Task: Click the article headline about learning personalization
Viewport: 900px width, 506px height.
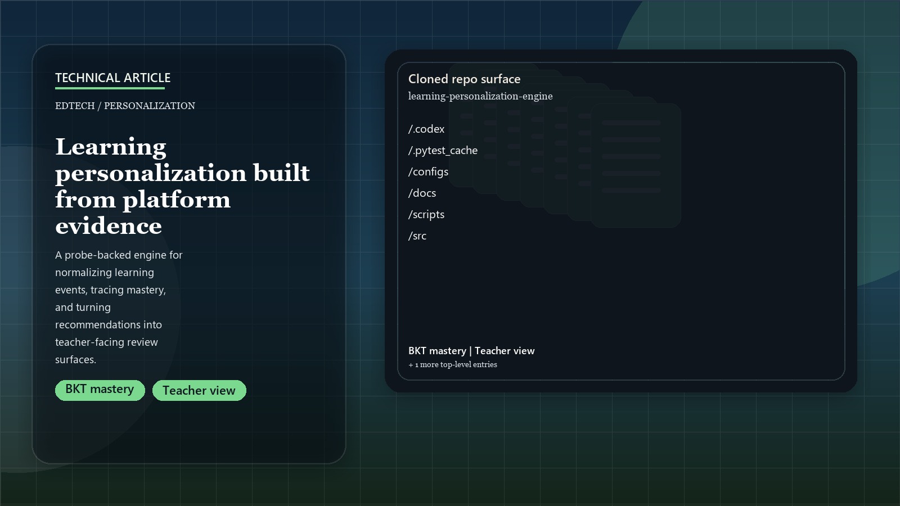Action: (x=182, y=186)
